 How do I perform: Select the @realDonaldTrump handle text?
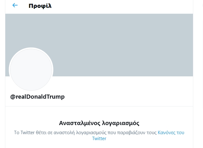point(37,97)
